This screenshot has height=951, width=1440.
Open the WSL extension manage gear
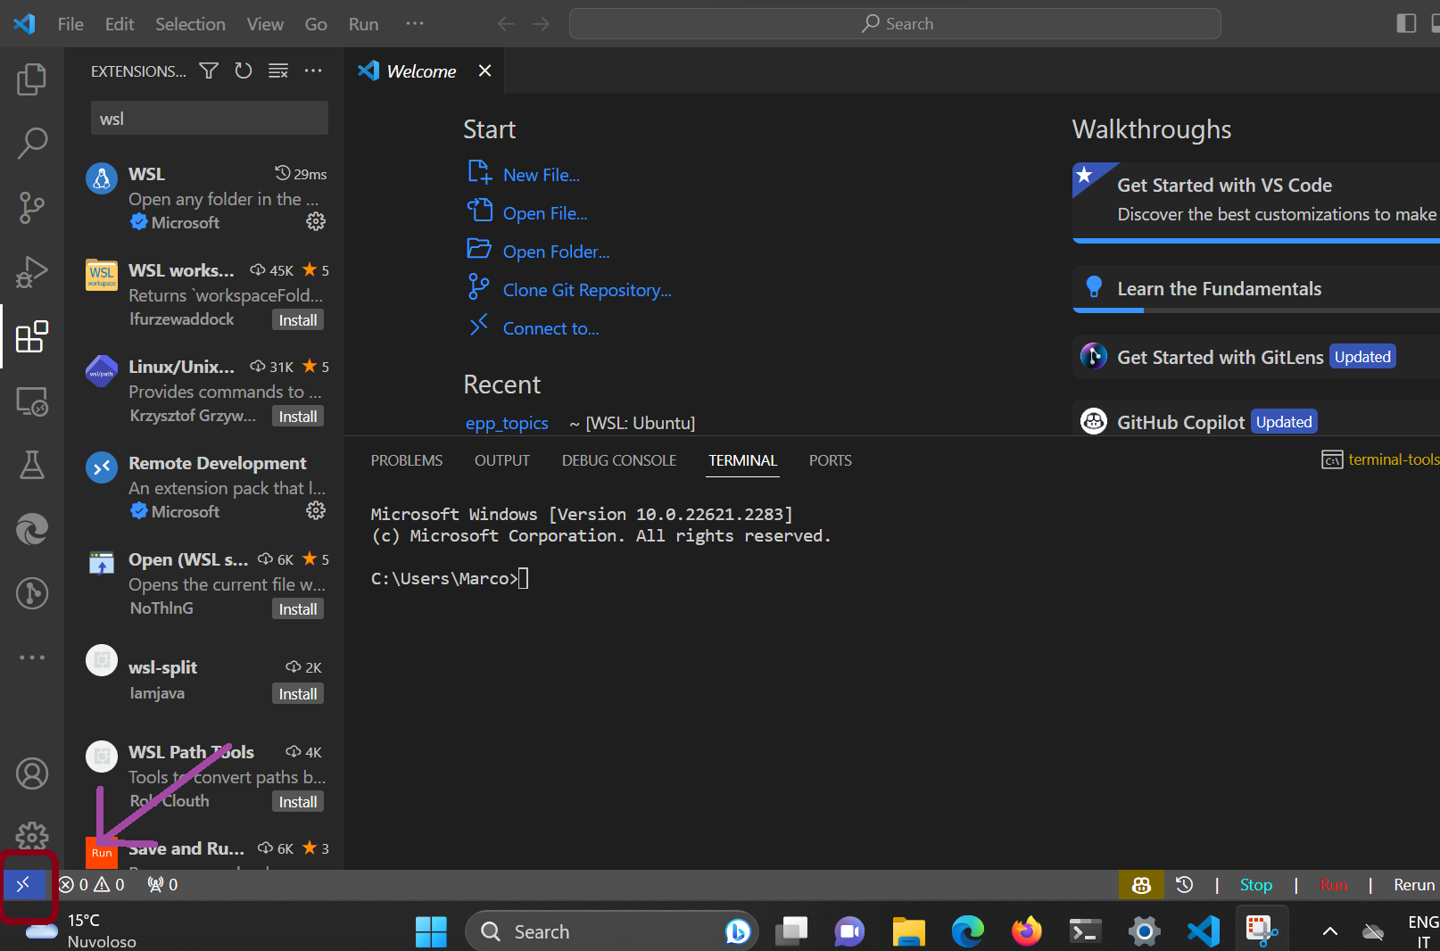(x=316, y=221)
